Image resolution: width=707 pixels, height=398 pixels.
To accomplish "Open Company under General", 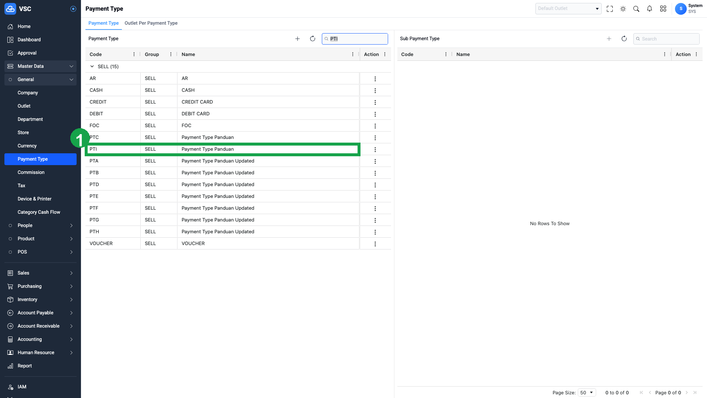I will coord(41,93).
